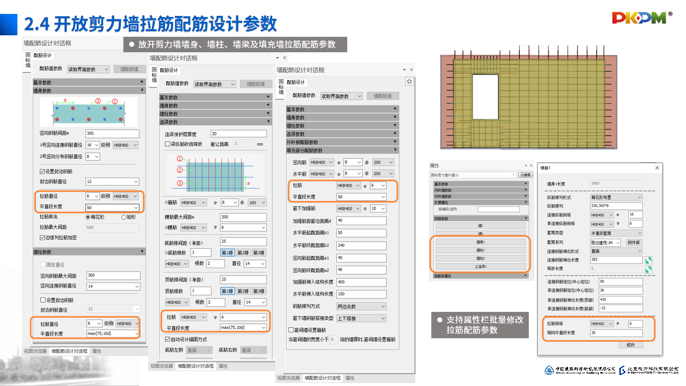The width and height of the screenshot is (686, 386).
Task: Expand 外叶板配筋参数 section
Action: [x=395, y=142]
